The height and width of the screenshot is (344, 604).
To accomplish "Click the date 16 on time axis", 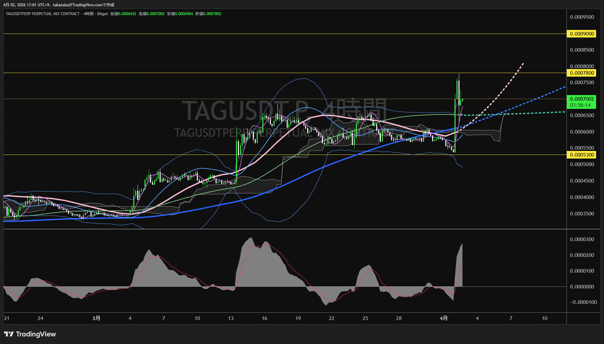I will 264,318.
